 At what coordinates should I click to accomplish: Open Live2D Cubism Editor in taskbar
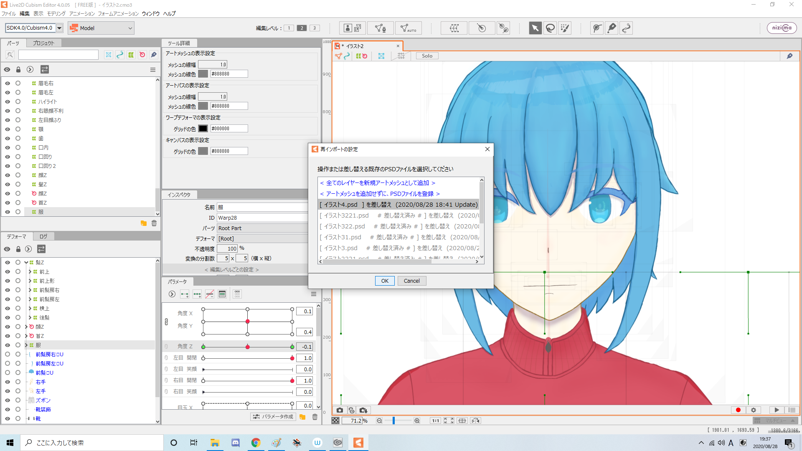pyautogui.click(x=358, y=443)
